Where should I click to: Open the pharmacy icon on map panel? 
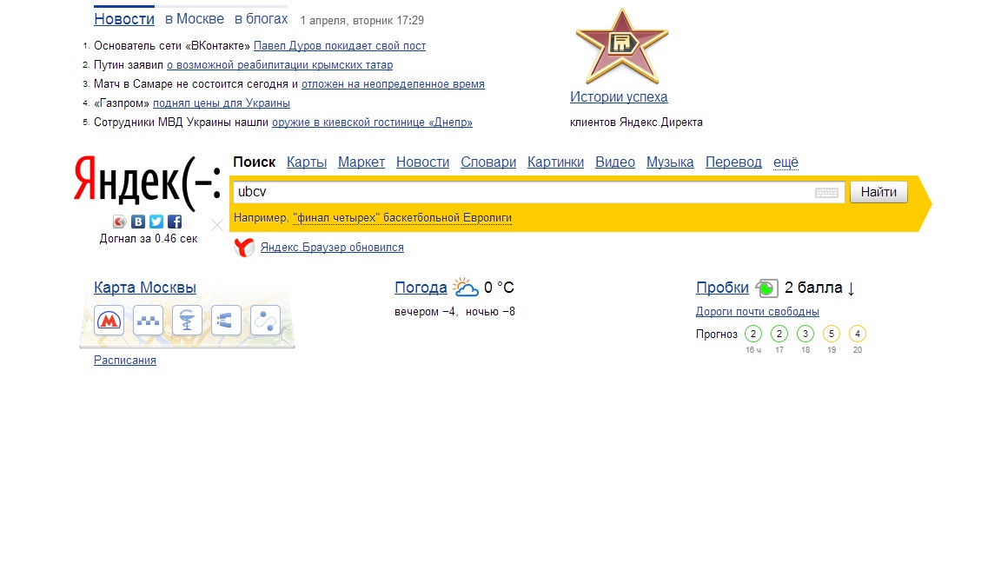(187, 321)
